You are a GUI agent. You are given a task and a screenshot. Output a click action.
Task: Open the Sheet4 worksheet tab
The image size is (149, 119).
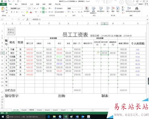(39, 110)
